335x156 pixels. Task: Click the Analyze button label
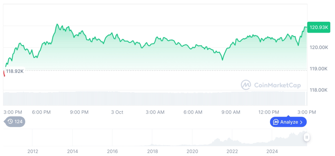point(289,122)
